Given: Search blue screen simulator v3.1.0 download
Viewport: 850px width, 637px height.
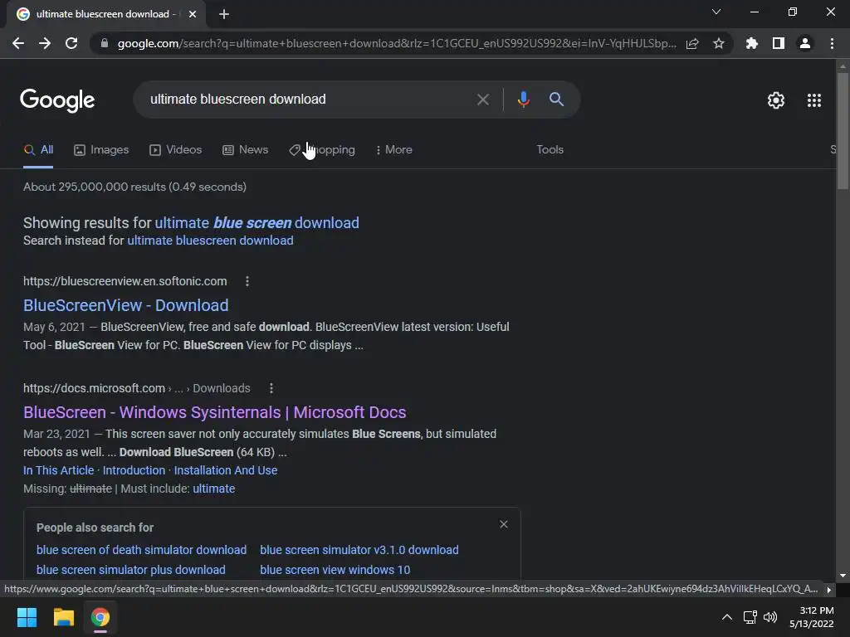Looking at the screenshot, I should coord(359,550).
